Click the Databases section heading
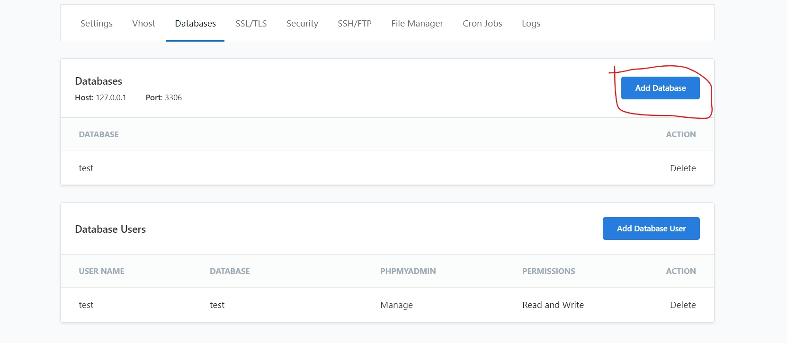The width and height of the screenshot is (787, 343). 98,81
